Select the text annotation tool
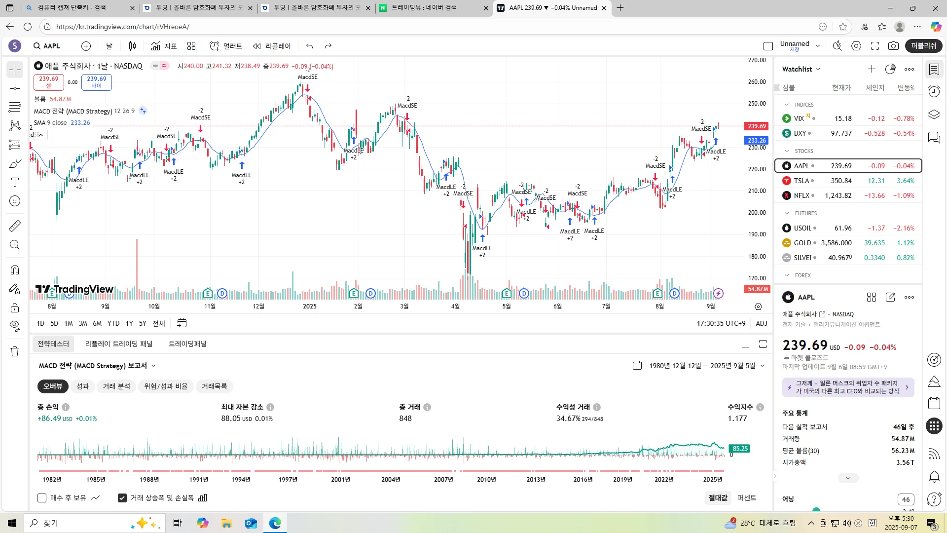 pos(15,182)
